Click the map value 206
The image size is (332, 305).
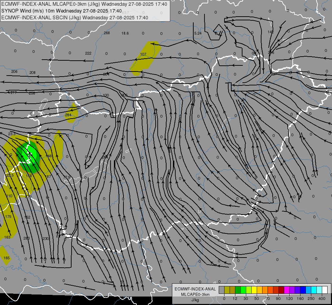tap(14, 72)
